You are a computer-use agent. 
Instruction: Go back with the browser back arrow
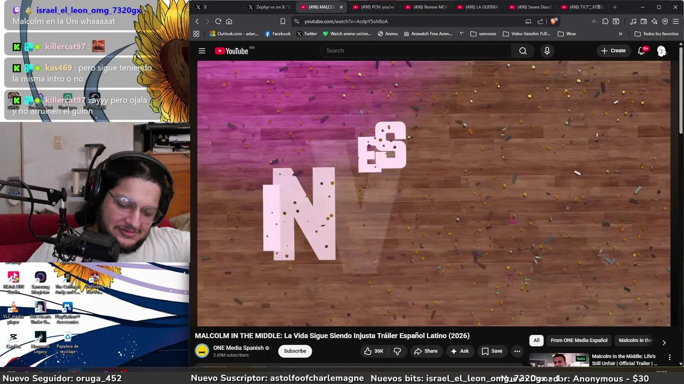(197, 21)
